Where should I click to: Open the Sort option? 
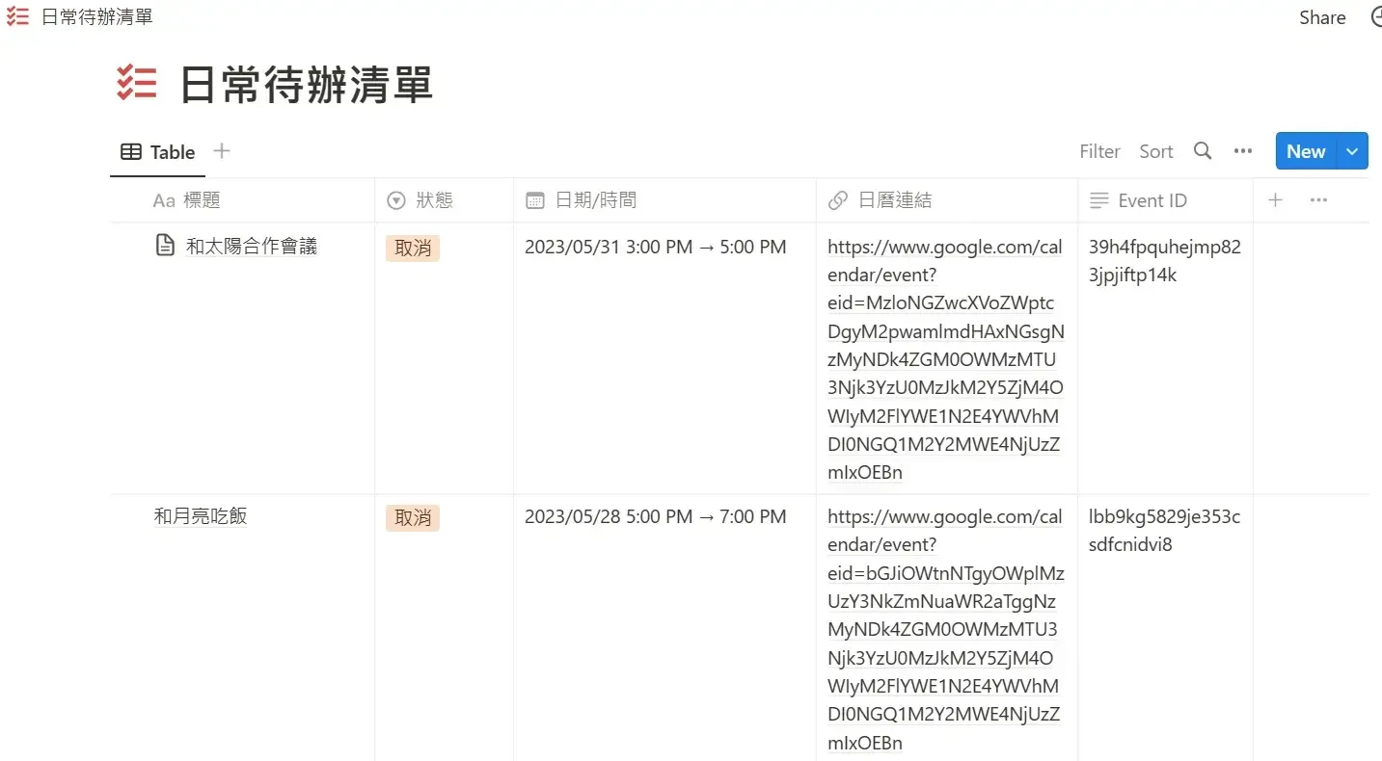coord(1156,151)
